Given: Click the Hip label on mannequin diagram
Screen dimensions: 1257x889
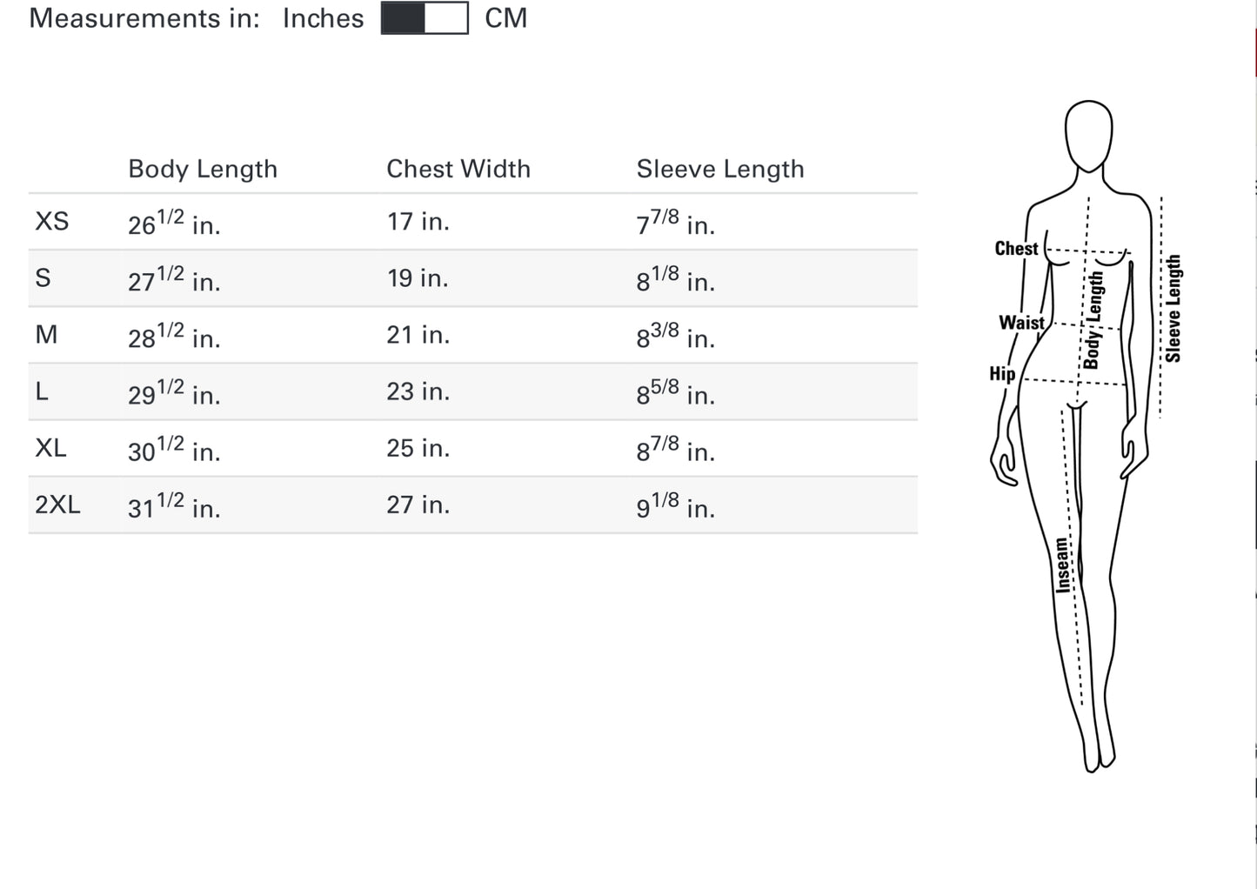Looking at the screenshot, I should click(x=1002, y=374).
